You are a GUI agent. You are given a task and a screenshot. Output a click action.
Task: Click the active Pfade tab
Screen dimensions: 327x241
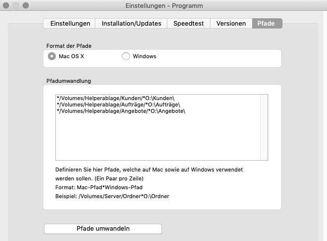click(267, 23)
